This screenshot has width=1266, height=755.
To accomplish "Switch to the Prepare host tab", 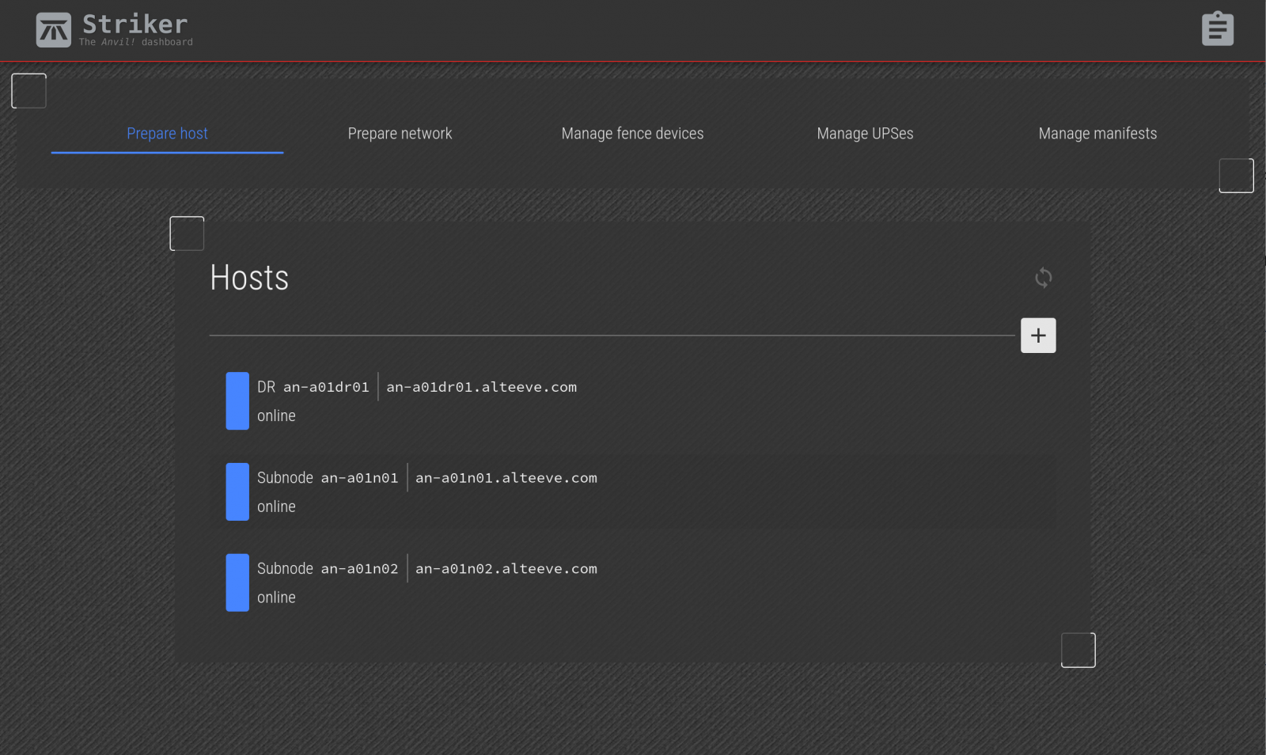I will click(x=167, y=134).
